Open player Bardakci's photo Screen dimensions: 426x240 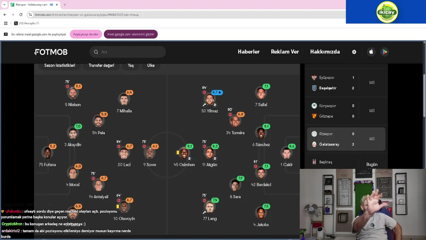[x=261, y=173]
